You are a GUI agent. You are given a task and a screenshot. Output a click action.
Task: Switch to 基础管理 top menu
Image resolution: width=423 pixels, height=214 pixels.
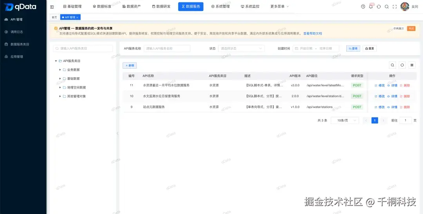[x=72, y=7]
